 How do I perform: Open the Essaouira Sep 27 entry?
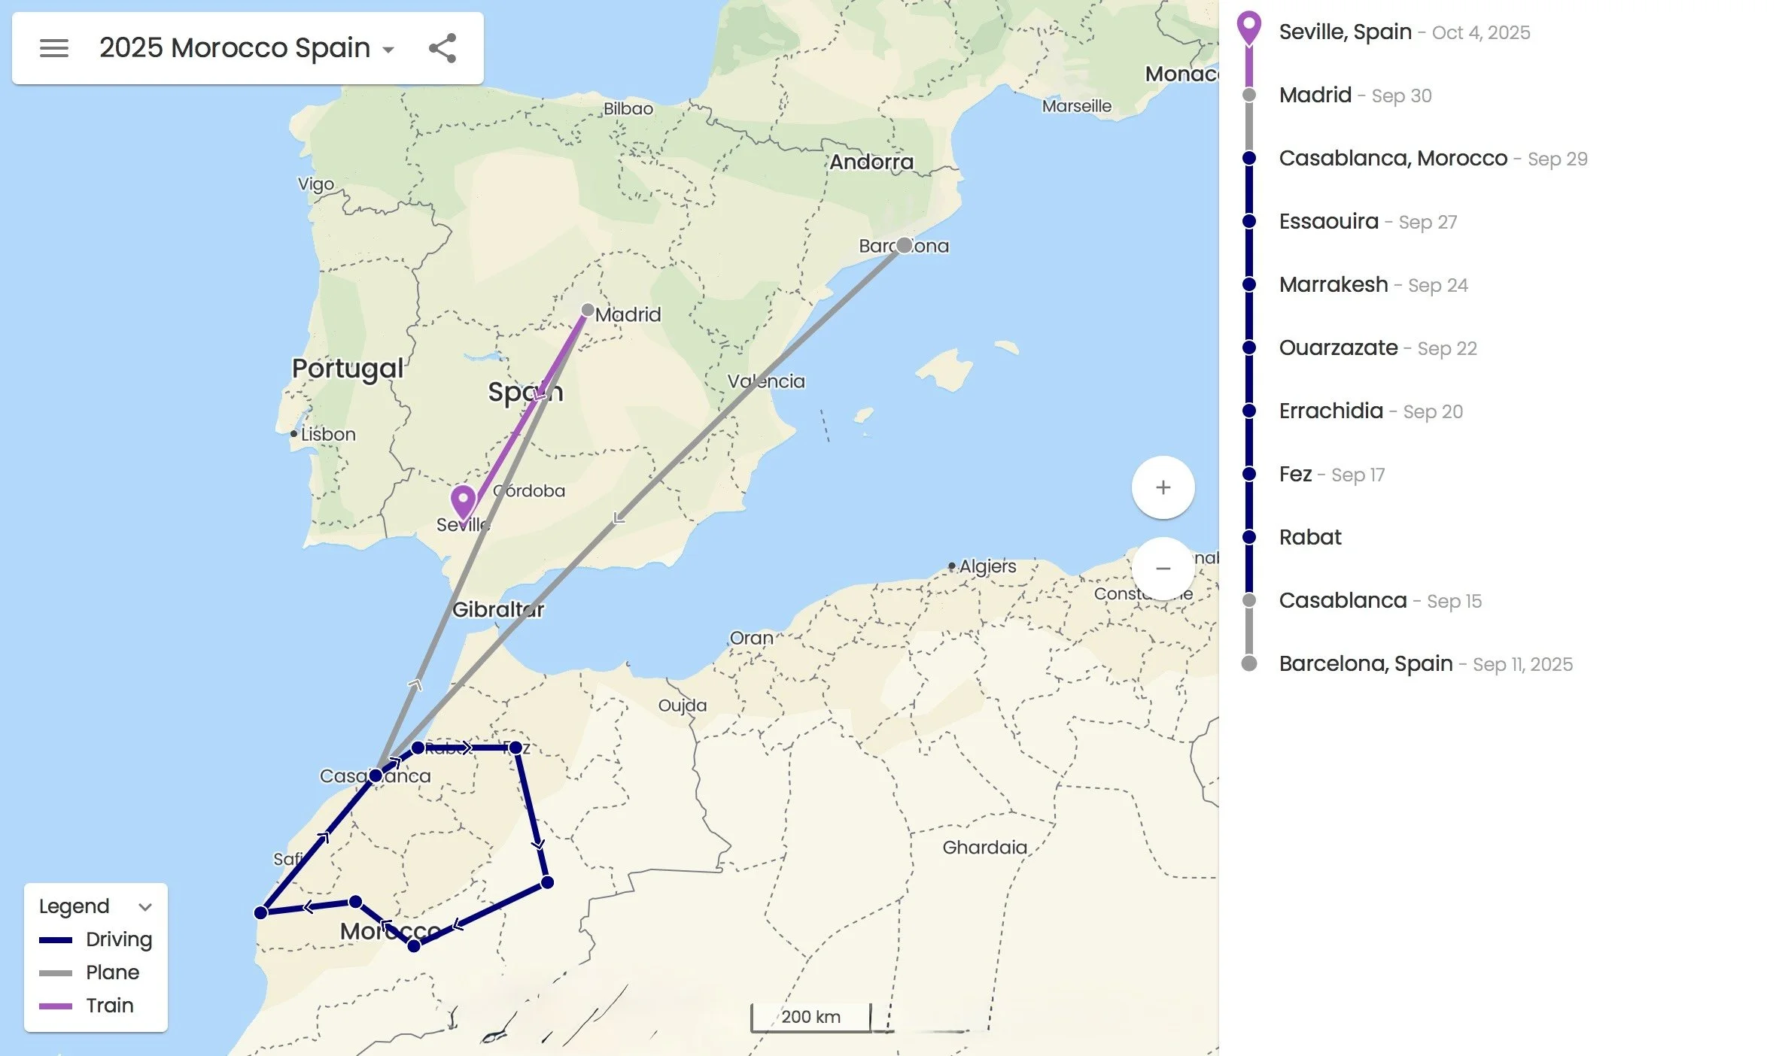pos(1328,221)
